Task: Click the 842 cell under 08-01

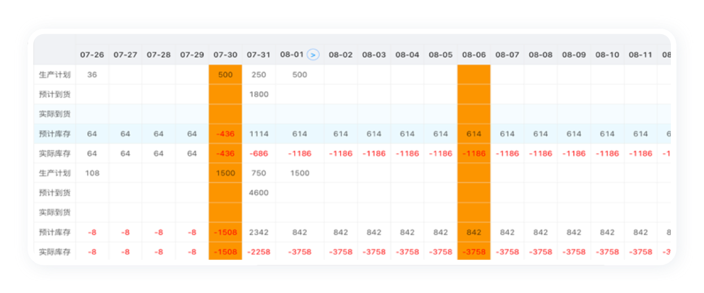Action: point(300,232)
